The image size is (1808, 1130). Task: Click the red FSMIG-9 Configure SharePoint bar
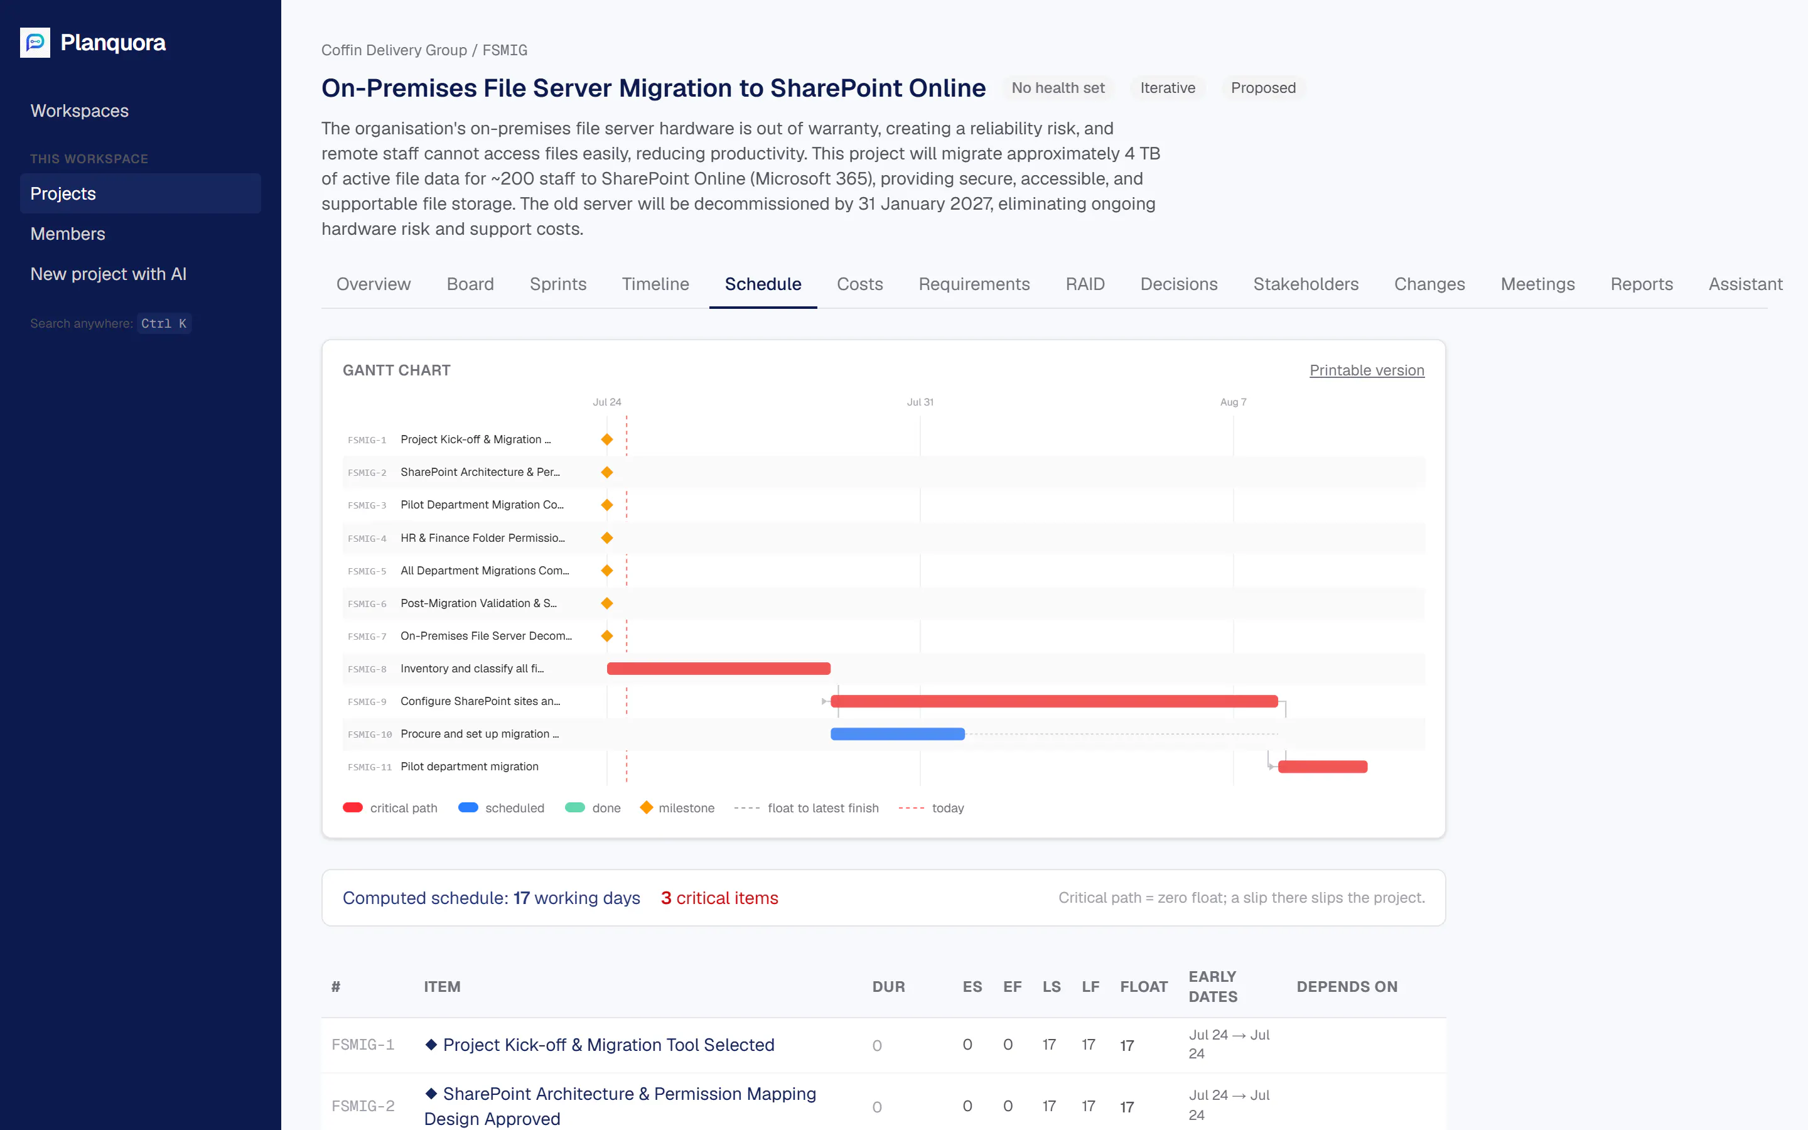[x=1054, y=701]
